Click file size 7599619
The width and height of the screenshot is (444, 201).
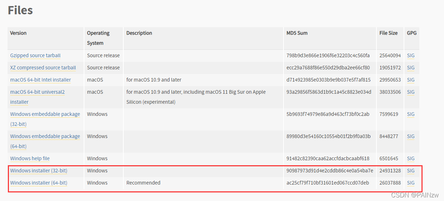coord(389,114)
